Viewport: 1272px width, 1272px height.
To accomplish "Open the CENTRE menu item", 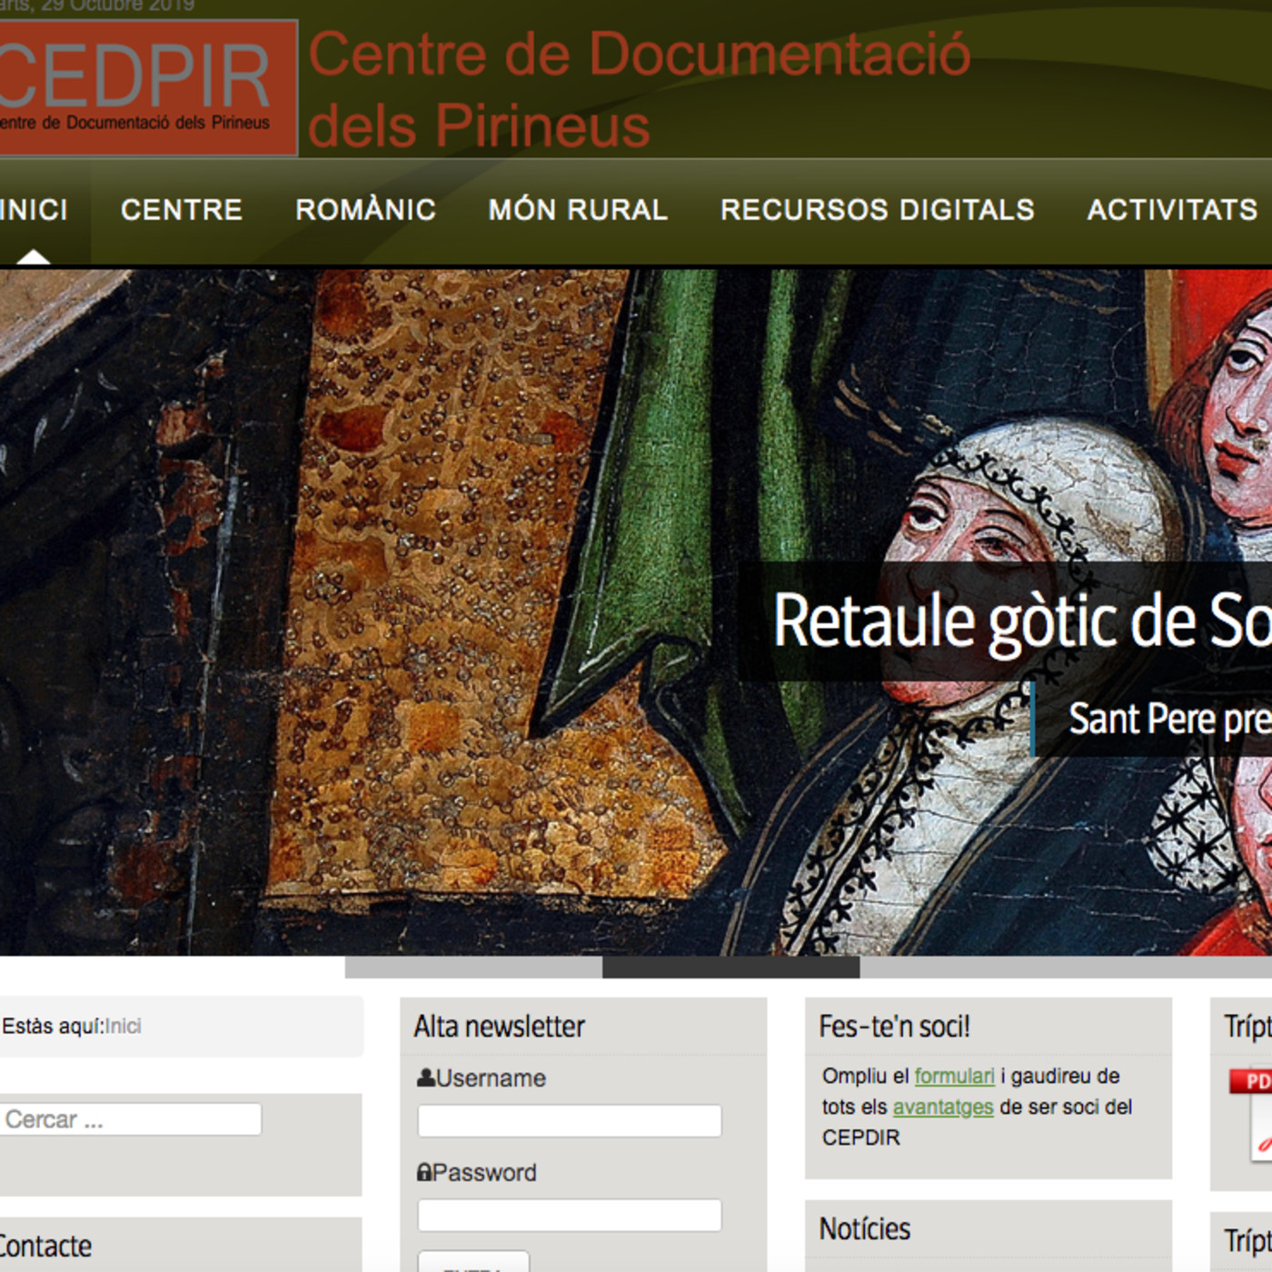I will [182, 210].
